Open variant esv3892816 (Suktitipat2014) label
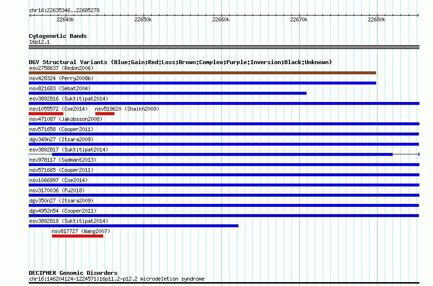This screenshot has width=433, height=286. pos(69,99)
